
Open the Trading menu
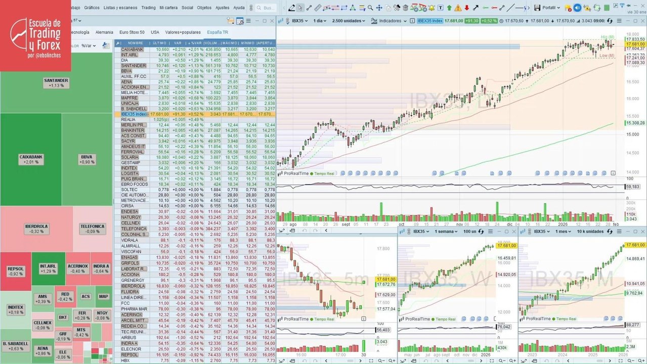coord(148,8)
